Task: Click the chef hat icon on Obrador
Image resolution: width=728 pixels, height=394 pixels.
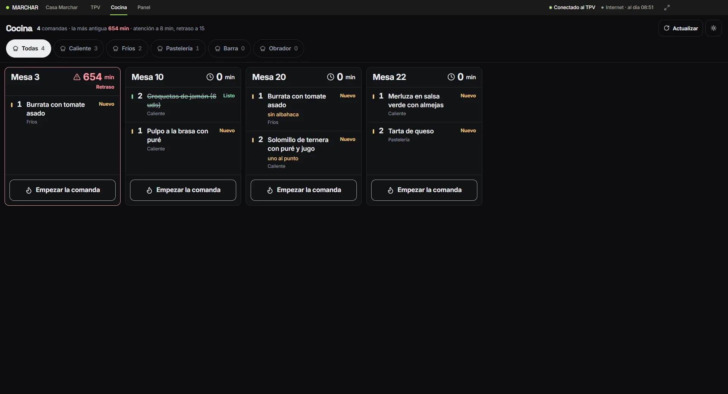Action: click(x=263, y=48)
